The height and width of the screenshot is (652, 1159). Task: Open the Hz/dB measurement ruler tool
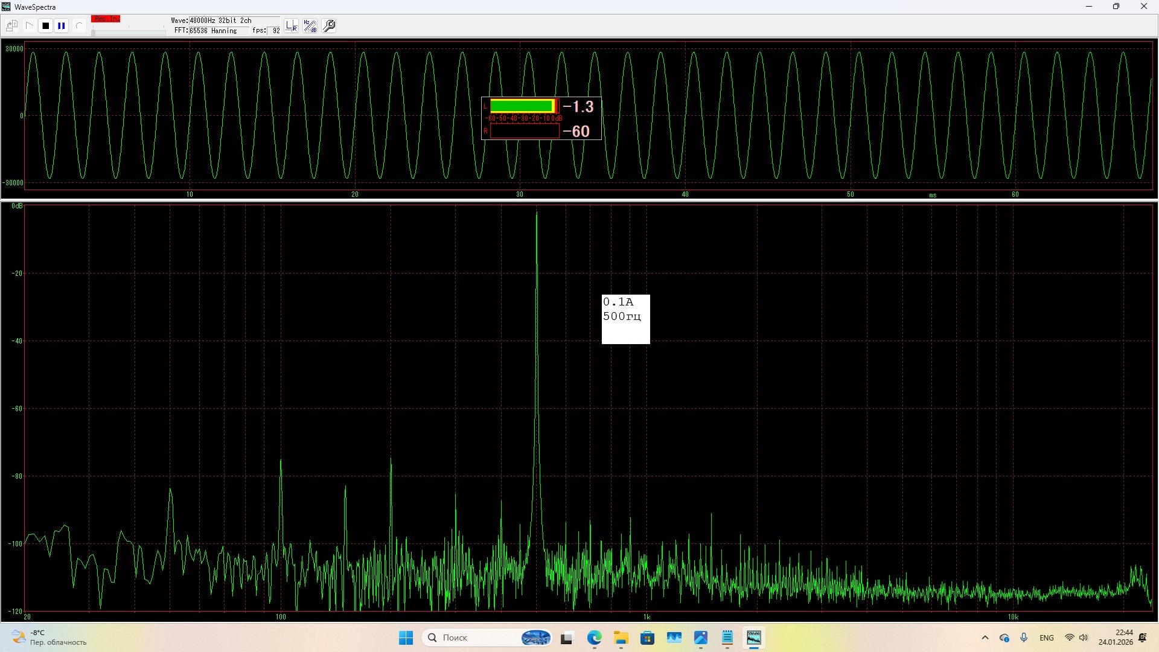(310, 26)
